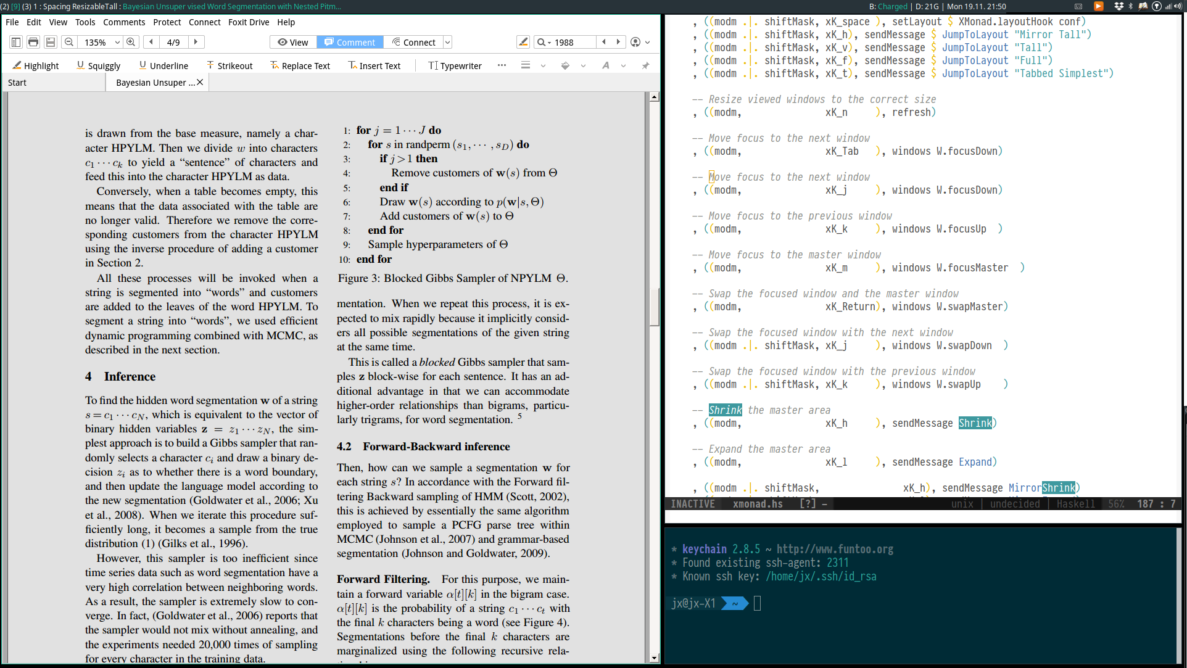Viewport: 1187px width, 668px height.
Task: Click the pin toolbar icon
Action: (x=645, y=65)
